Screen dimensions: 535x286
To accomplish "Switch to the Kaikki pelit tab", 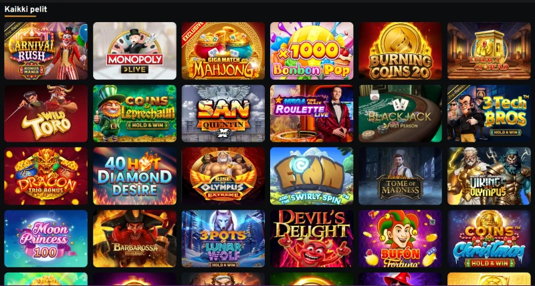I will click(x=25, y=9).
